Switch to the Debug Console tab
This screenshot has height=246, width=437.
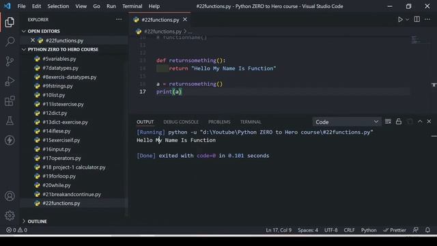[x=181, y=122]
